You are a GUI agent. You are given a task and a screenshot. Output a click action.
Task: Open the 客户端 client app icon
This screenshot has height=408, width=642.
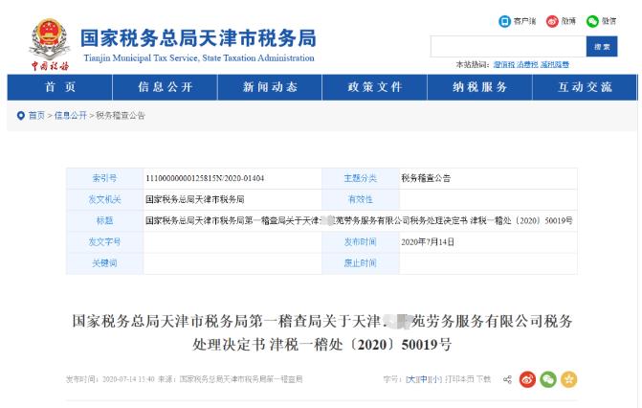coord(504,21)
